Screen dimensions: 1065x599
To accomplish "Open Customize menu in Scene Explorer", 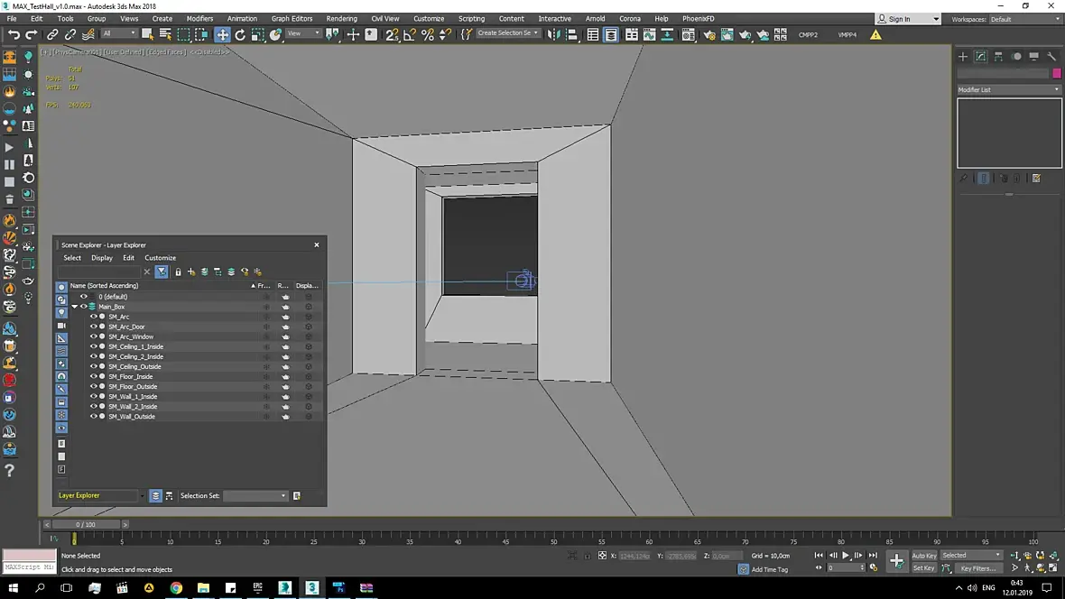I will (161, 258).
